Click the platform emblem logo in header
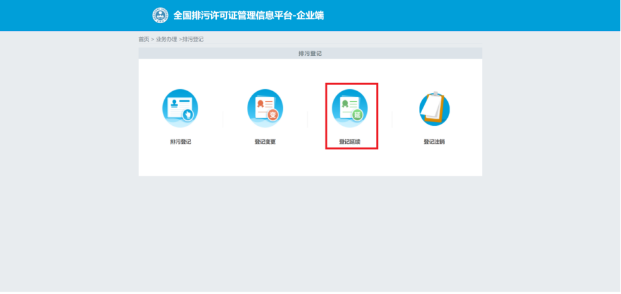 [x=160, y=15]
